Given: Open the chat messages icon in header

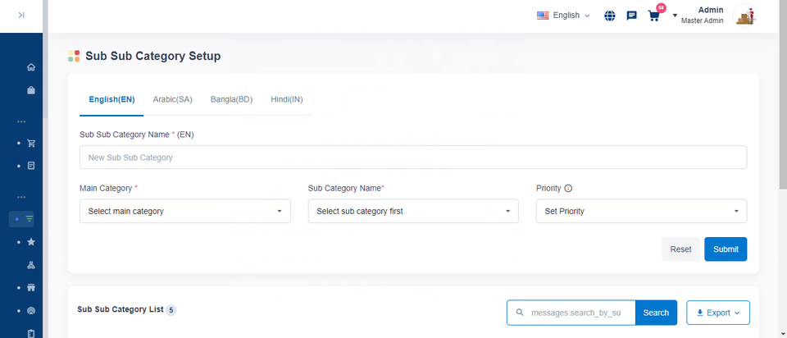Looking at the screenshot, I should click(631, 16).
